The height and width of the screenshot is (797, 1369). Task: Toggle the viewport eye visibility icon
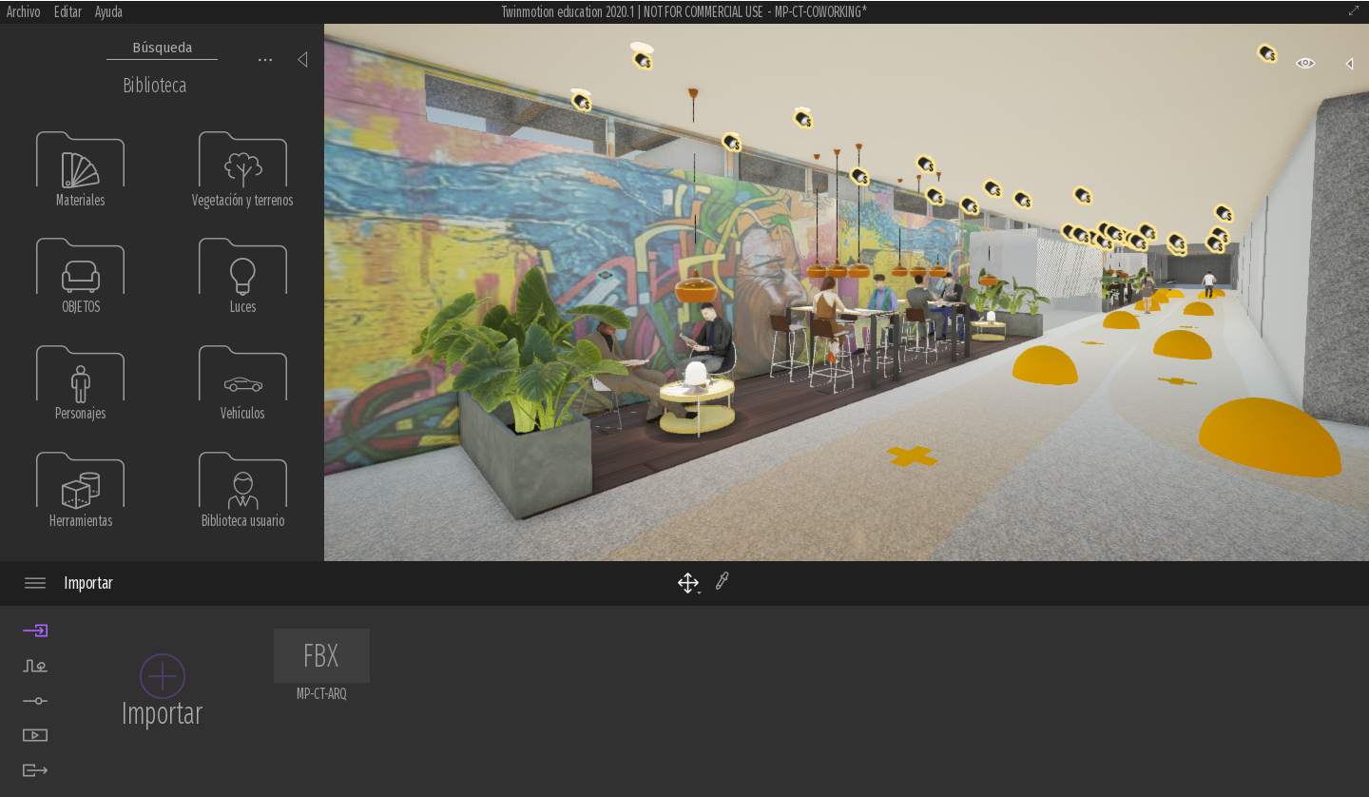(1304, 63)
